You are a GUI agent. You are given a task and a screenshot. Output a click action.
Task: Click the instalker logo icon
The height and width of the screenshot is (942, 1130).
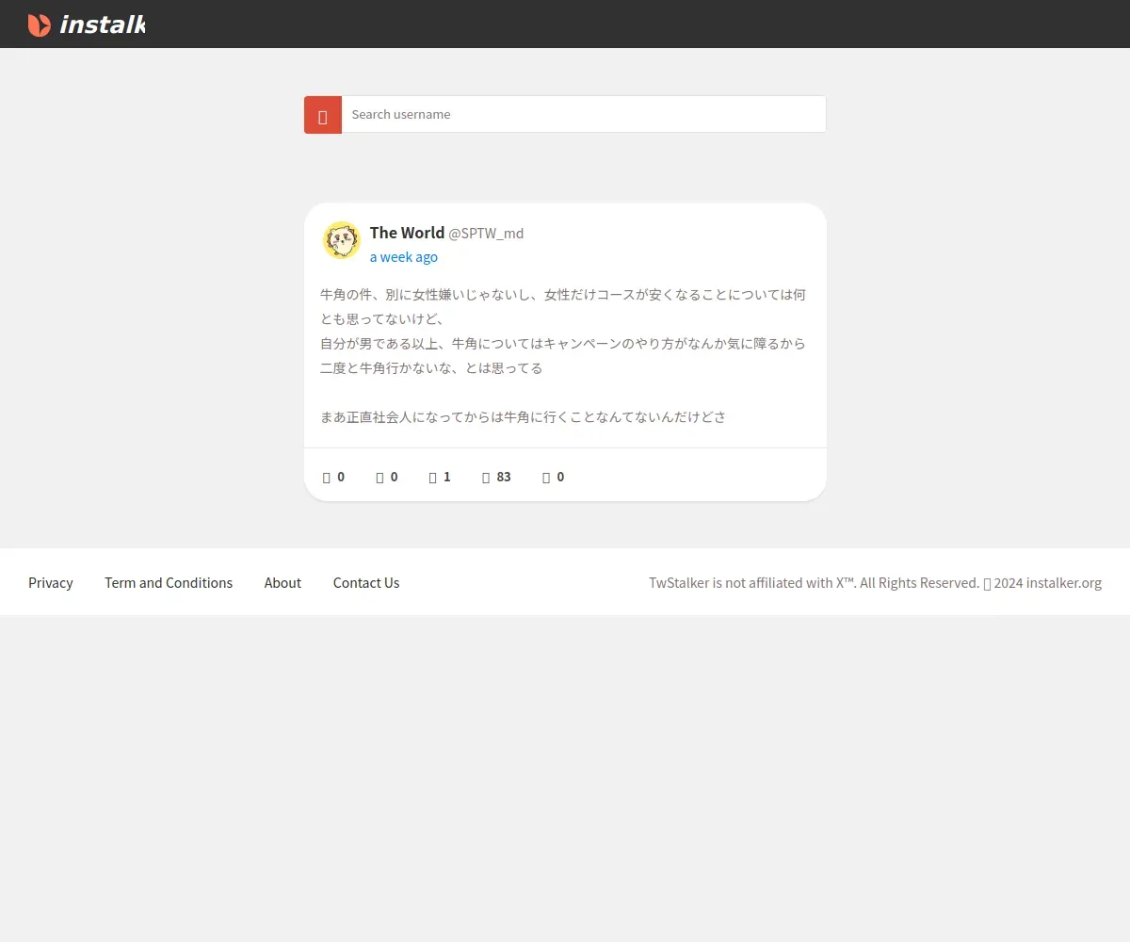click(x=39, y=24)
